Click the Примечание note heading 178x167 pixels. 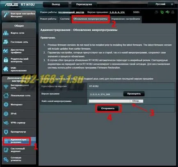48,38
